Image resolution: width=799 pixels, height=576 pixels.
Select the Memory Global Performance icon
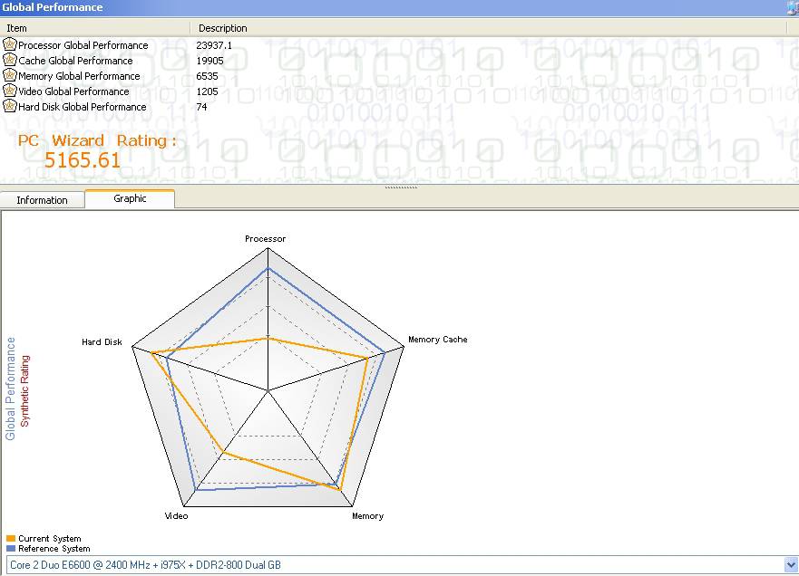coord(10,75)
